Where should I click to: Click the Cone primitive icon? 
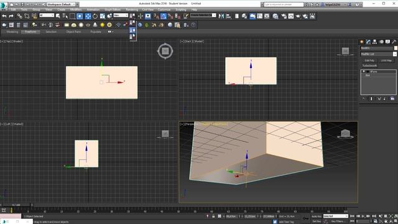click(95, 25)
